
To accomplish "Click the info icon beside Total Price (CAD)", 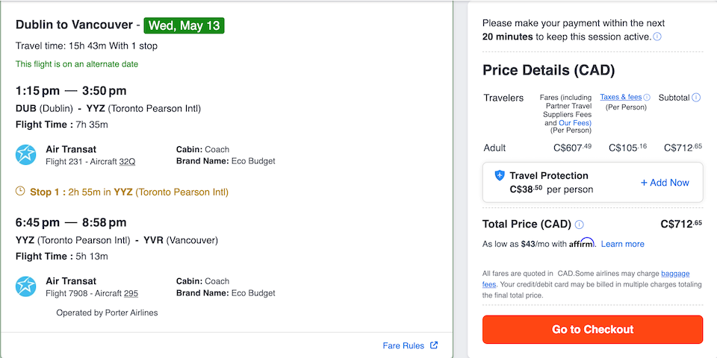I will 580,224.
